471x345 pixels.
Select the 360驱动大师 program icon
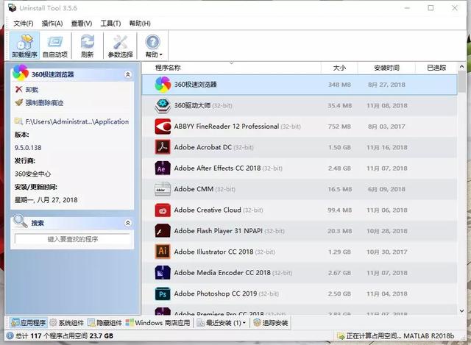point(163,106)
